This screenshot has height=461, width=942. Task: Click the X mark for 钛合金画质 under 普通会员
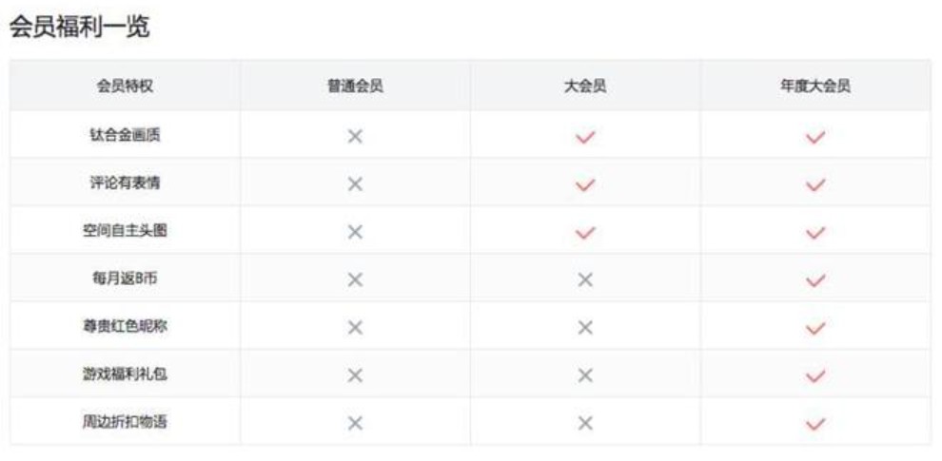coord(355,137)
